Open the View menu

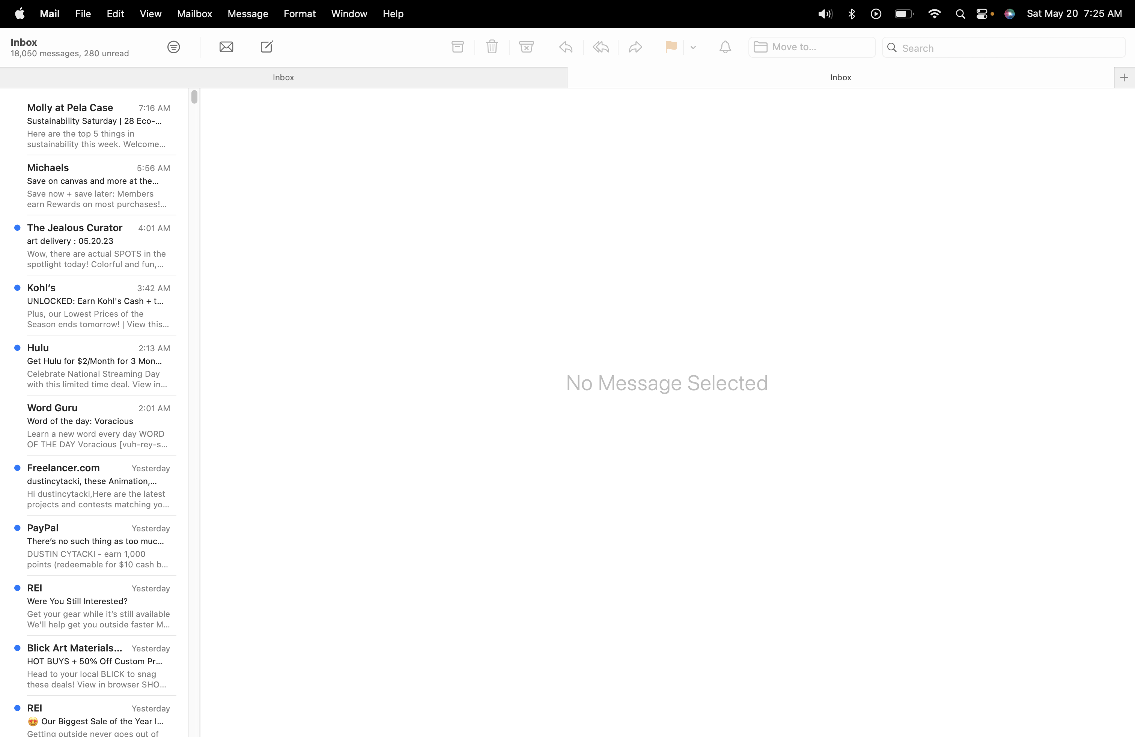[150, 14]
